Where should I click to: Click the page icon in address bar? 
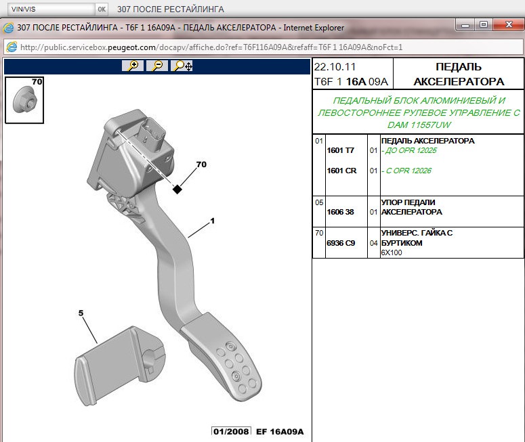coord(12,47)
